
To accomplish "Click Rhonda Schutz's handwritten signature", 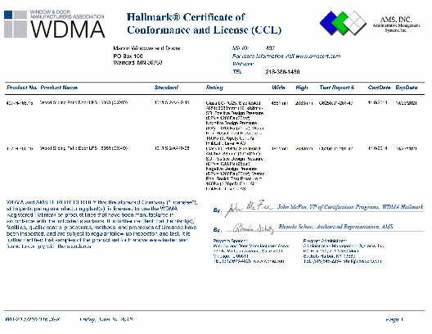I will (x=253, y=228).
